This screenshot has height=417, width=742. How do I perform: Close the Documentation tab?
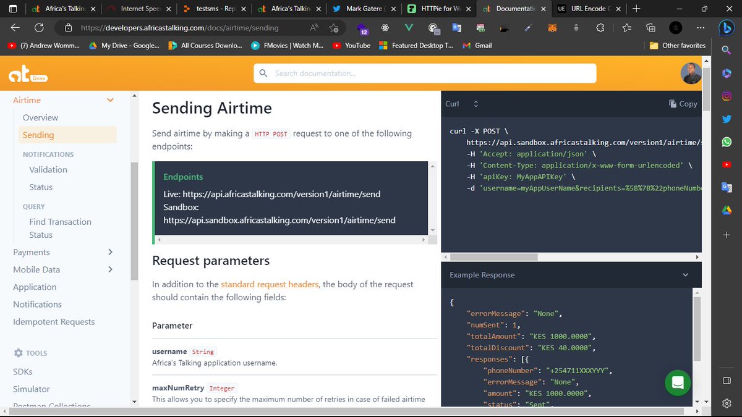click(x=544, y=9)
